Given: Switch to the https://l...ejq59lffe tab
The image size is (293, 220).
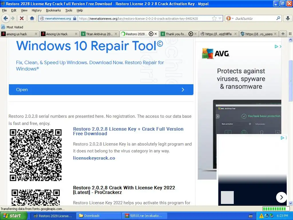Looking at the screenshot, I should click(x=219, y=34).
